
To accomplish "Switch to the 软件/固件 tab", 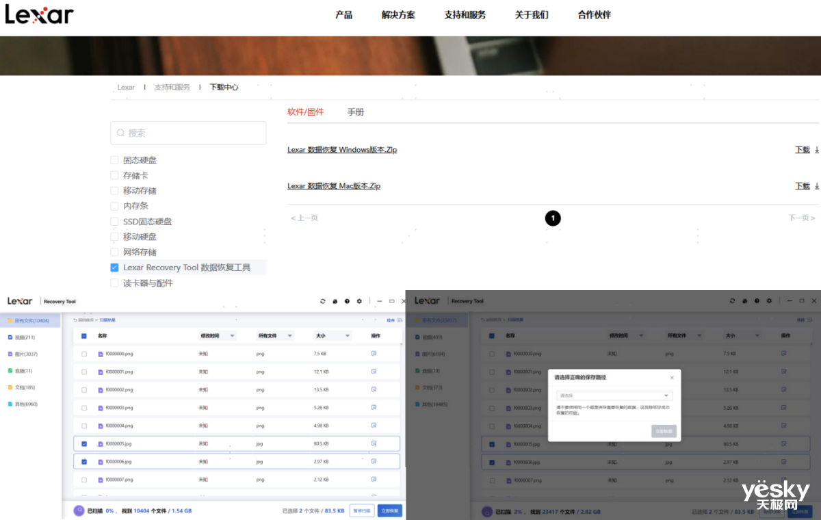I will [306, 112].
